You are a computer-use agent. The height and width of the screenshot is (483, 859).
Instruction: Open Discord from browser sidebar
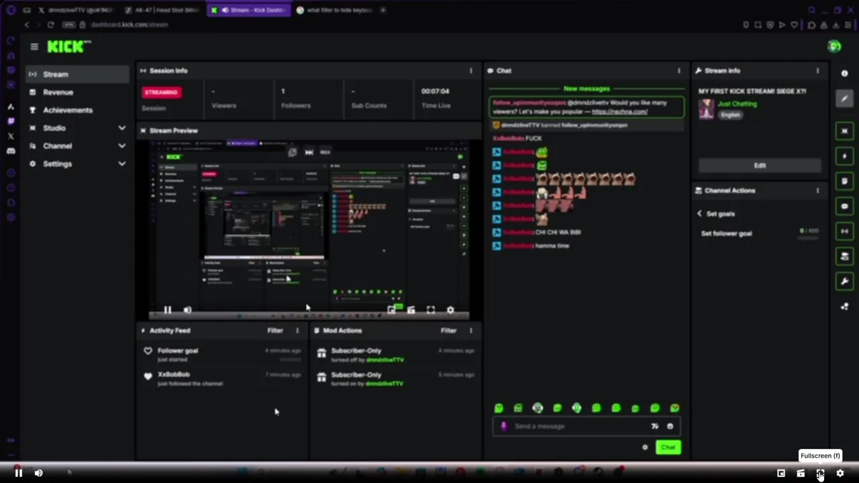tap(11, 151)
